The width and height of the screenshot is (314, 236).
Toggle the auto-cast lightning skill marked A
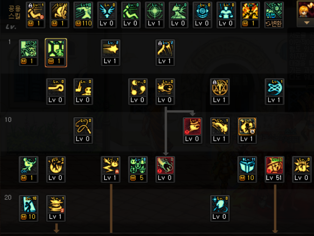click(x=111, y=170)
